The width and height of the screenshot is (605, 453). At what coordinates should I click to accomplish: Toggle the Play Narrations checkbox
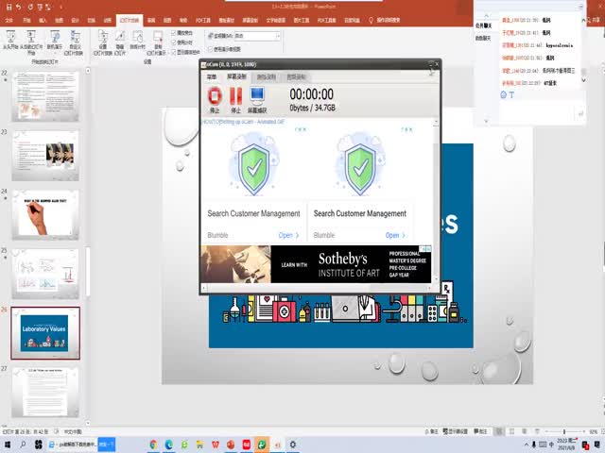tap(177, 33)
